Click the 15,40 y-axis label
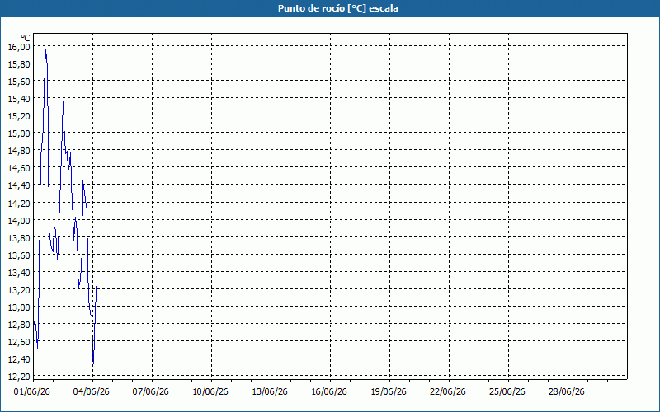This screenshot has height=412, width=660. coord(19,99)
